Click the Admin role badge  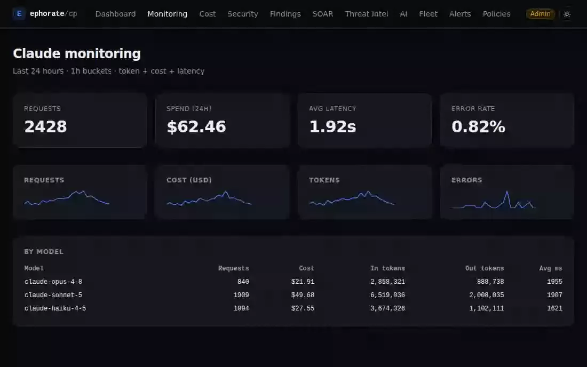pos(540,14)
